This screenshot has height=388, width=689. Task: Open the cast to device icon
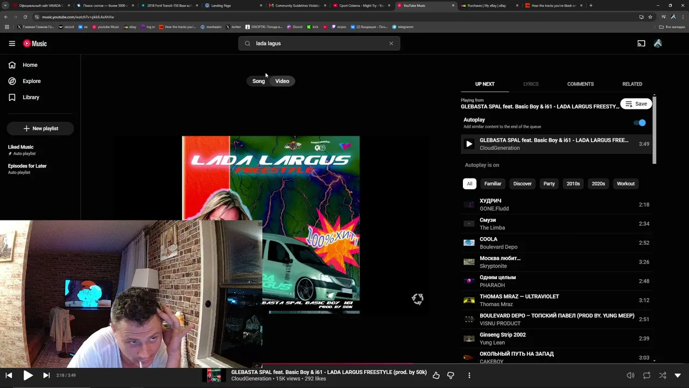[641, 44]
